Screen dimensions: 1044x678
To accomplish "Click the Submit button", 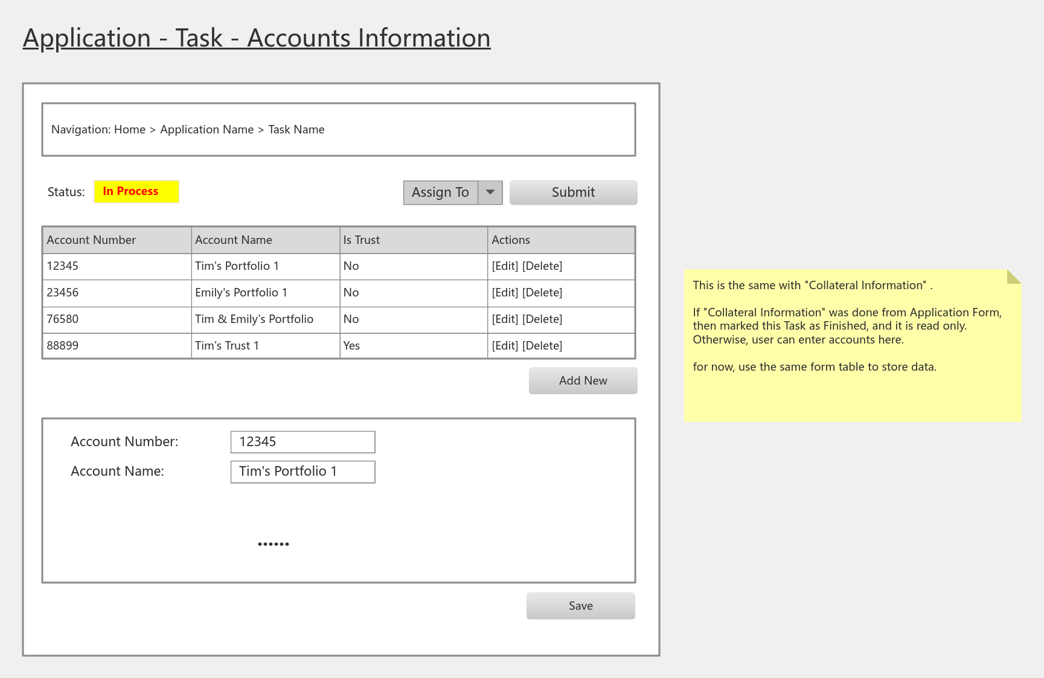I will tap(572, 192).
